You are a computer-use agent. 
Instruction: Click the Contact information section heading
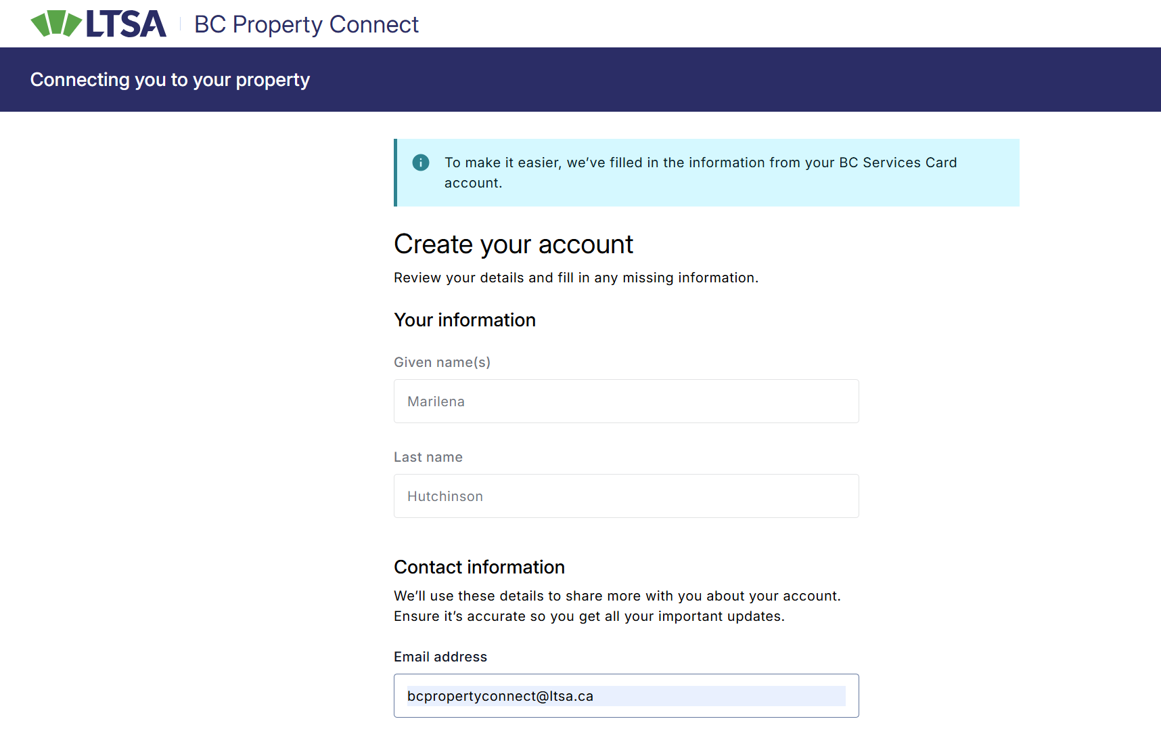[479, 567]
